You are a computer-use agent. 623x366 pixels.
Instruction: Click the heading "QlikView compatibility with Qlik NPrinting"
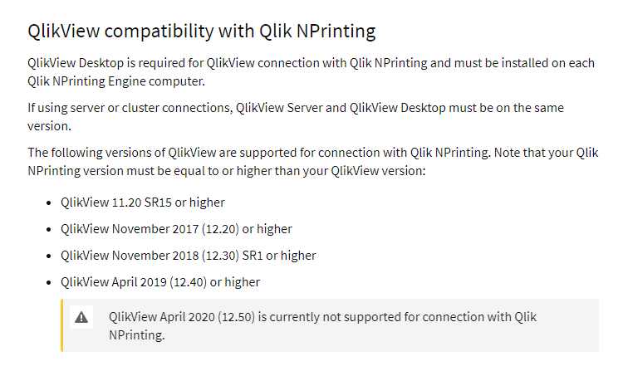pyautogui.click(x=202, y=32)
